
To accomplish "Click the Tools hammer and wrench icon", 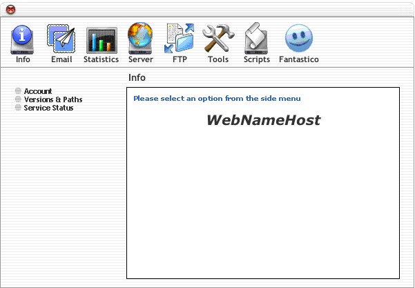I will click(x=218, y=39).
